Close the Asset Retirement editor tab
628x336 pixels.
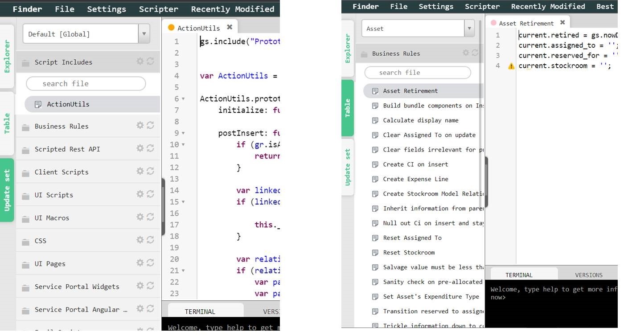[x=562, y=22]
